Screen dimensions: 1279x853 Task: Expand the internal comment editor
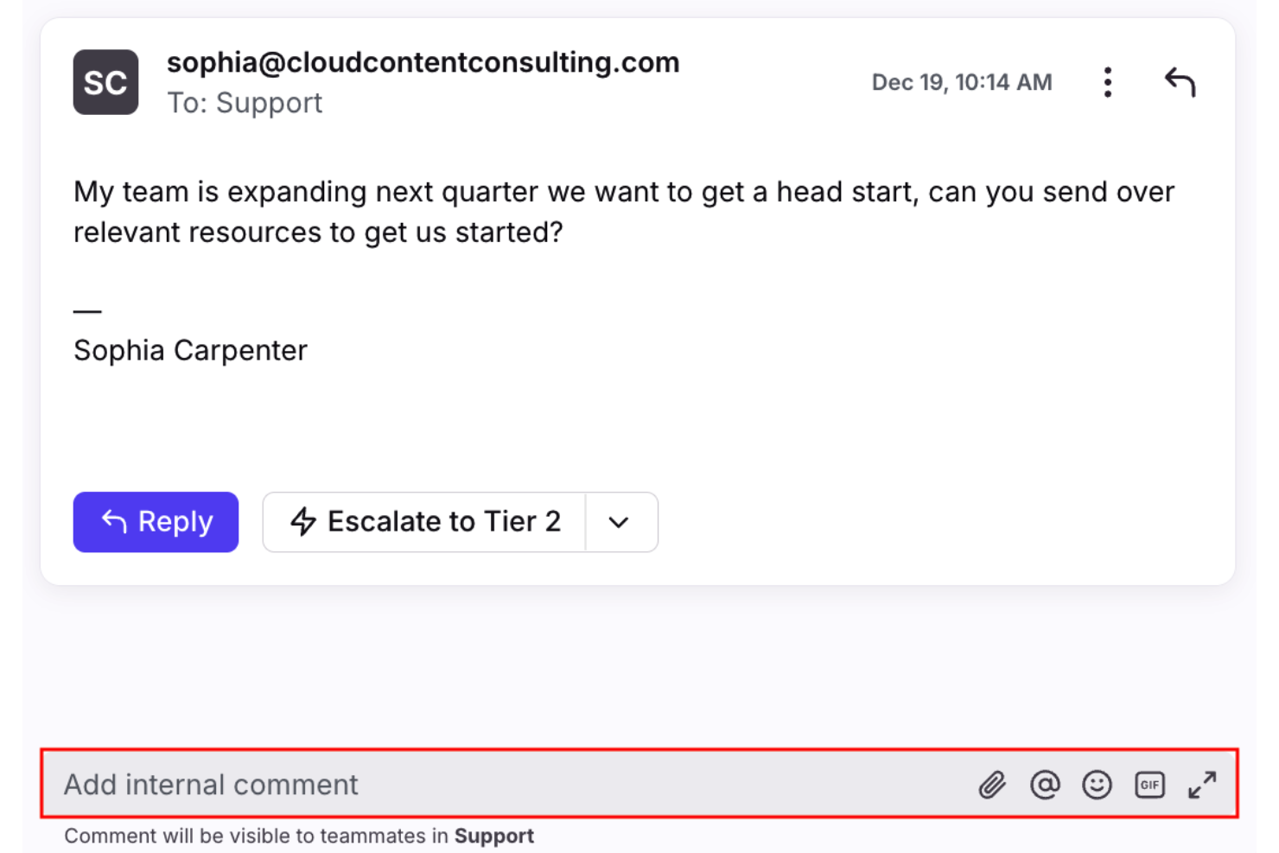coord(1202,785)
